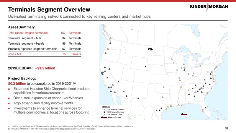
Task: Click 'Total Kinder Morgan terminals:' label
Action: pyautogui.click(x=28, y=33)
